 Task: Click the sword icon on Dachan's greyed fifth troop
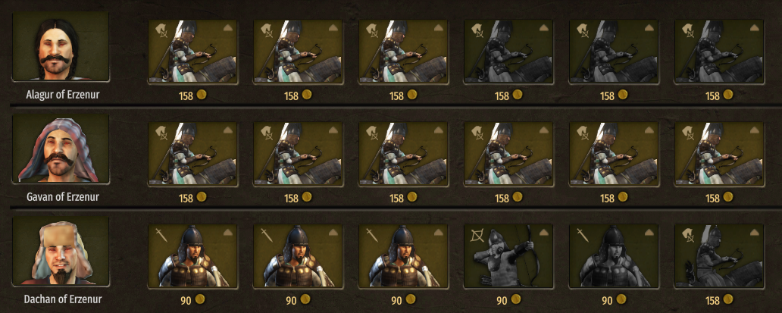581,234
